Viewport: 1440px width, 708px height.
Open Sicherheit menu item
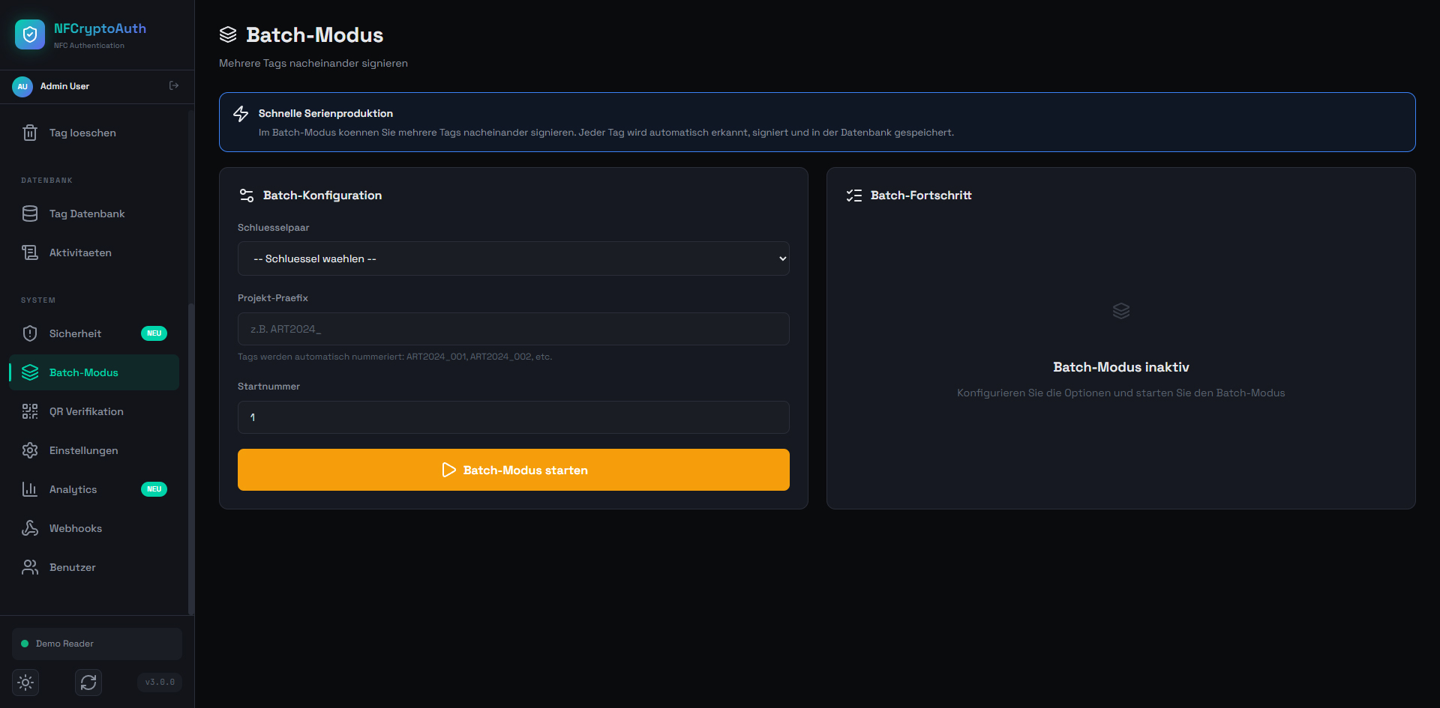pyautogui.click(x=75, y=333)
